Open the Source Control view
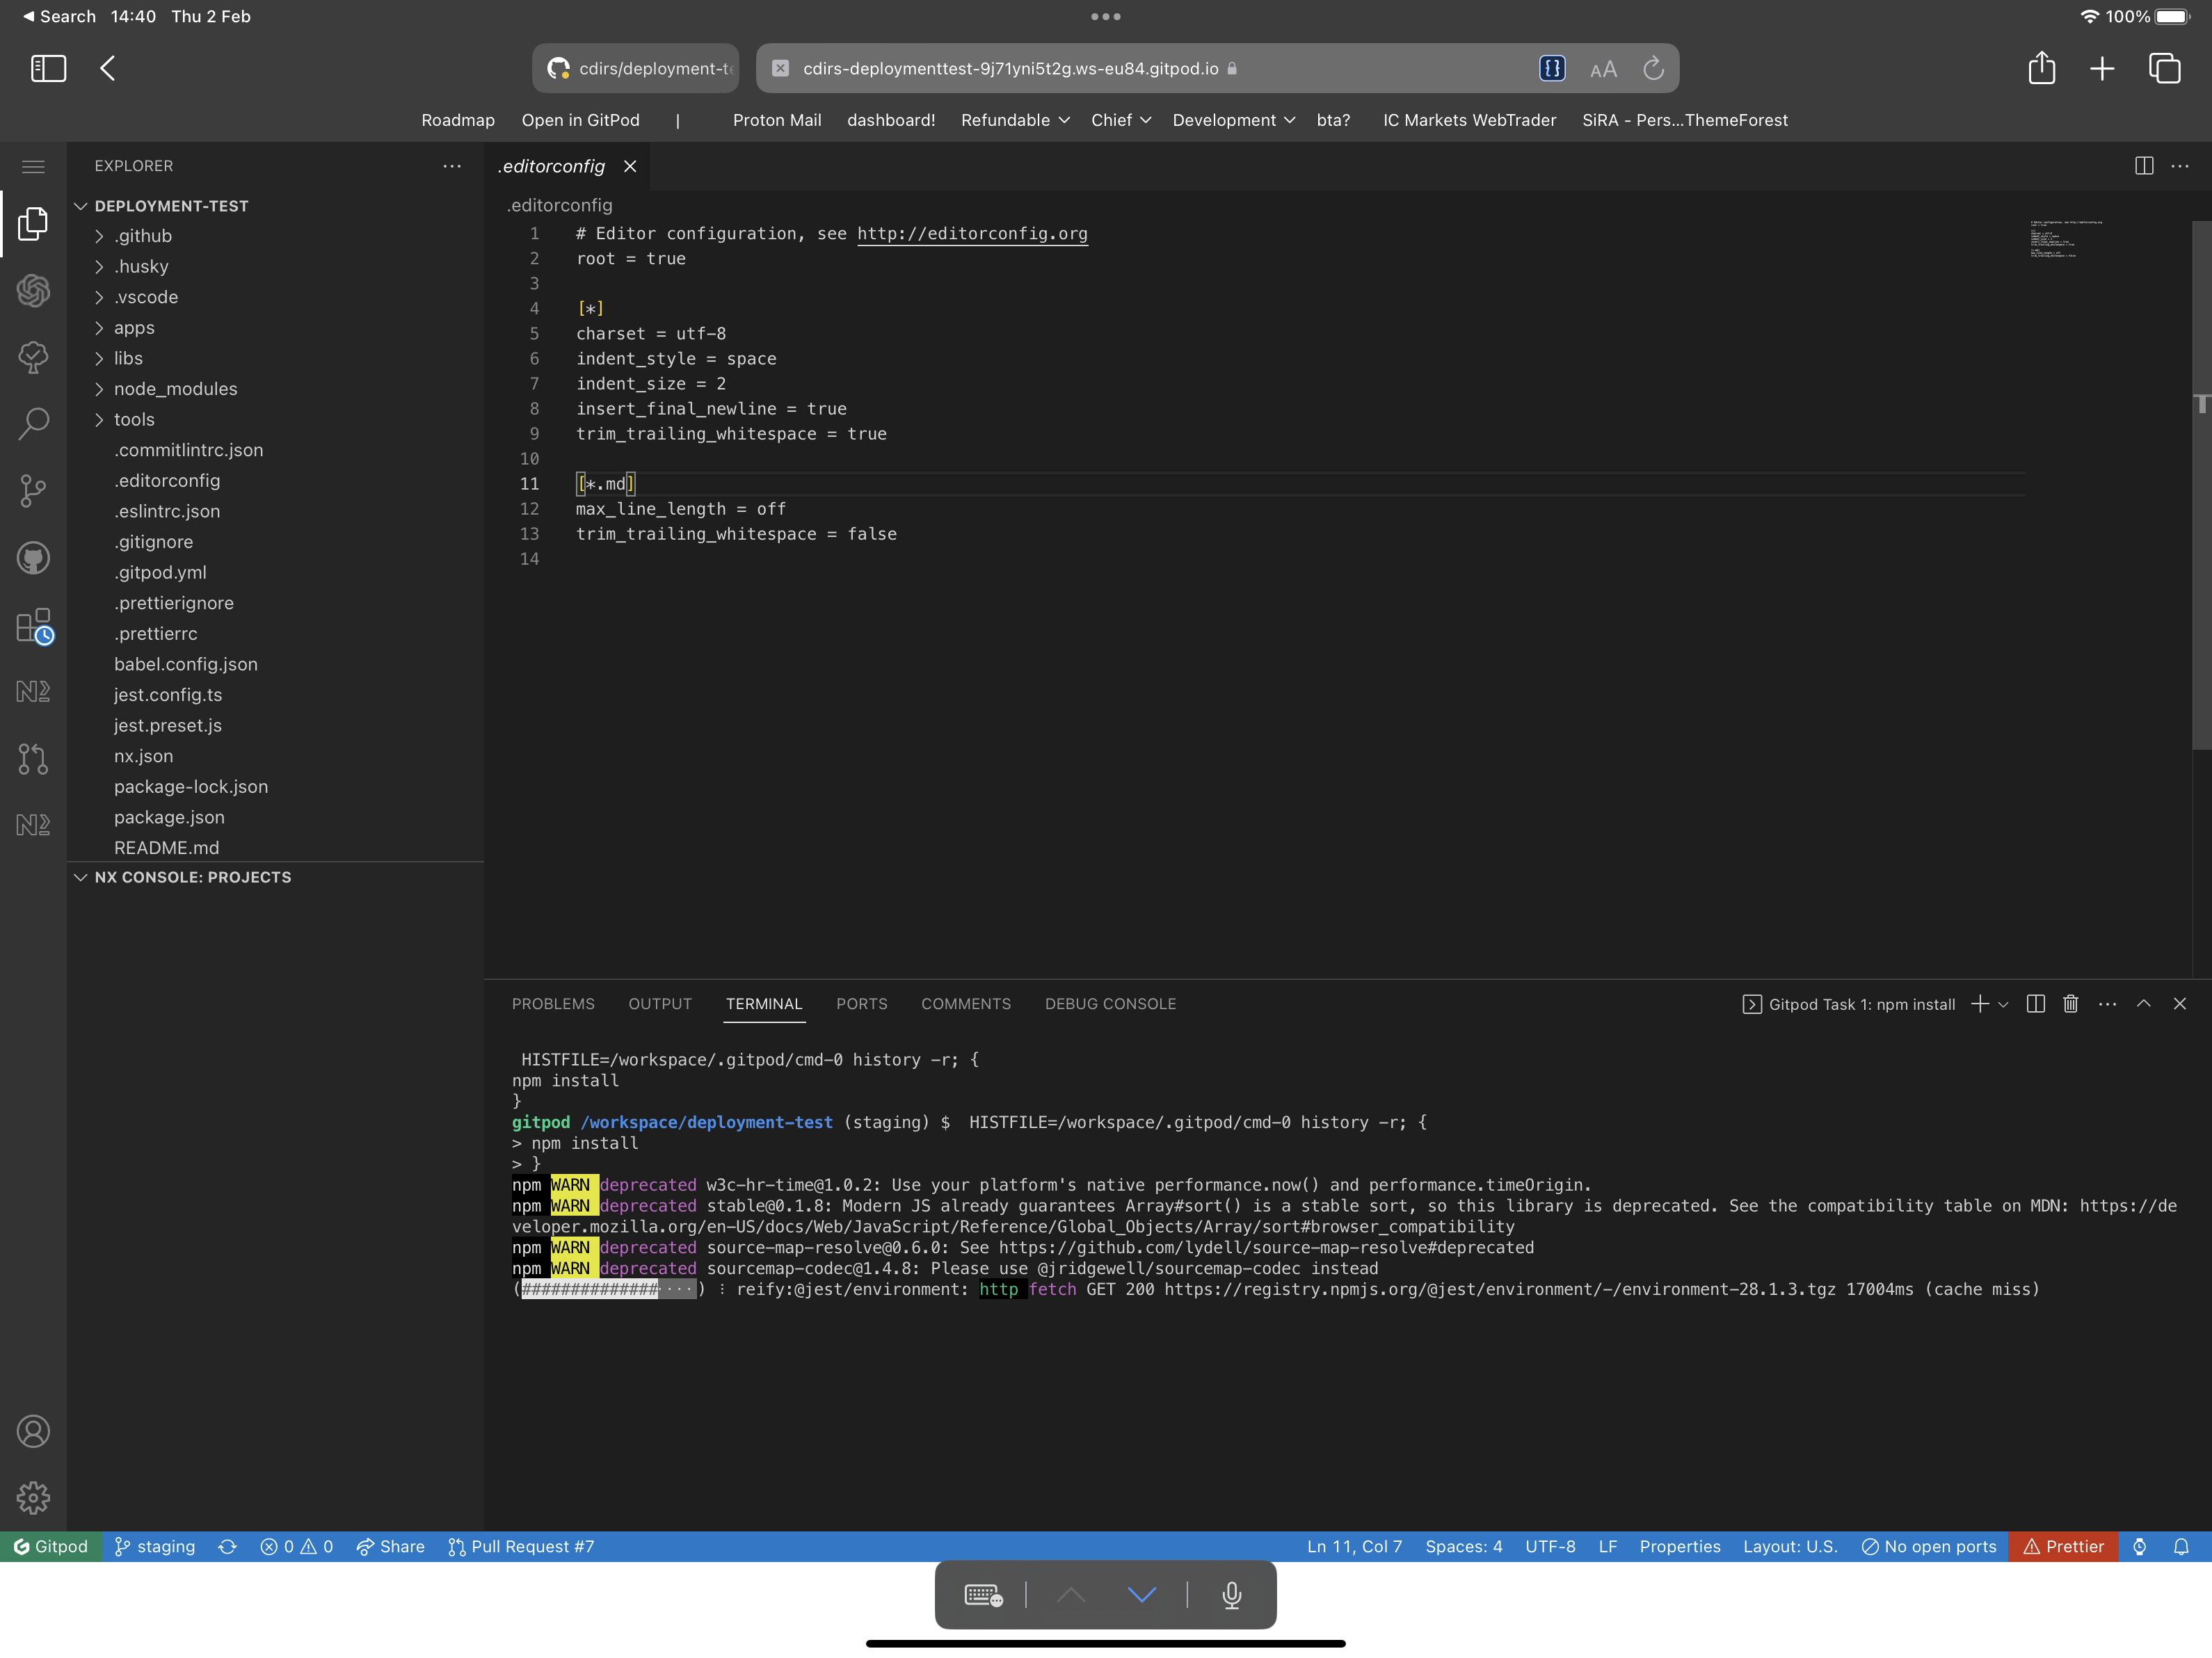Viewport: 2212px width, 1658px height. [33, 490]
